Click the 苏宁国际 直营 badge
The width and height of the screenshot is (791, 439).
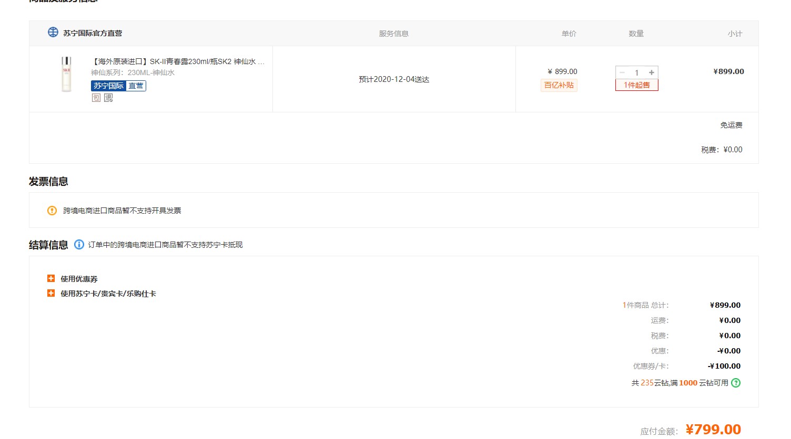pyautogui.click(x=119, y=86)
